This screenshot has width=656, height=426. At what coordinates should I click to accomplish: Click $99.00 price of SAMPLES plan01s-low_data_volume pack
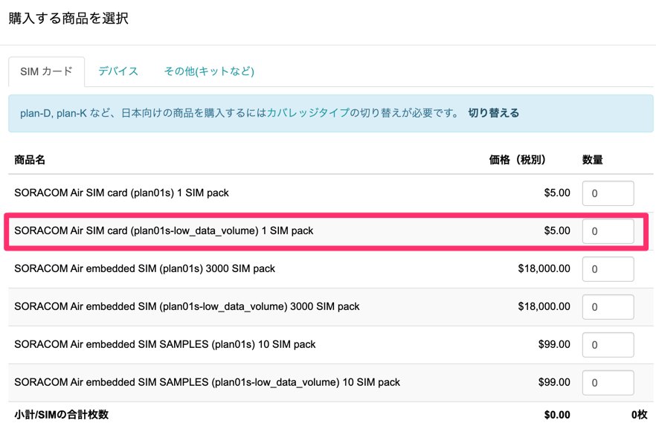point(554,382)
